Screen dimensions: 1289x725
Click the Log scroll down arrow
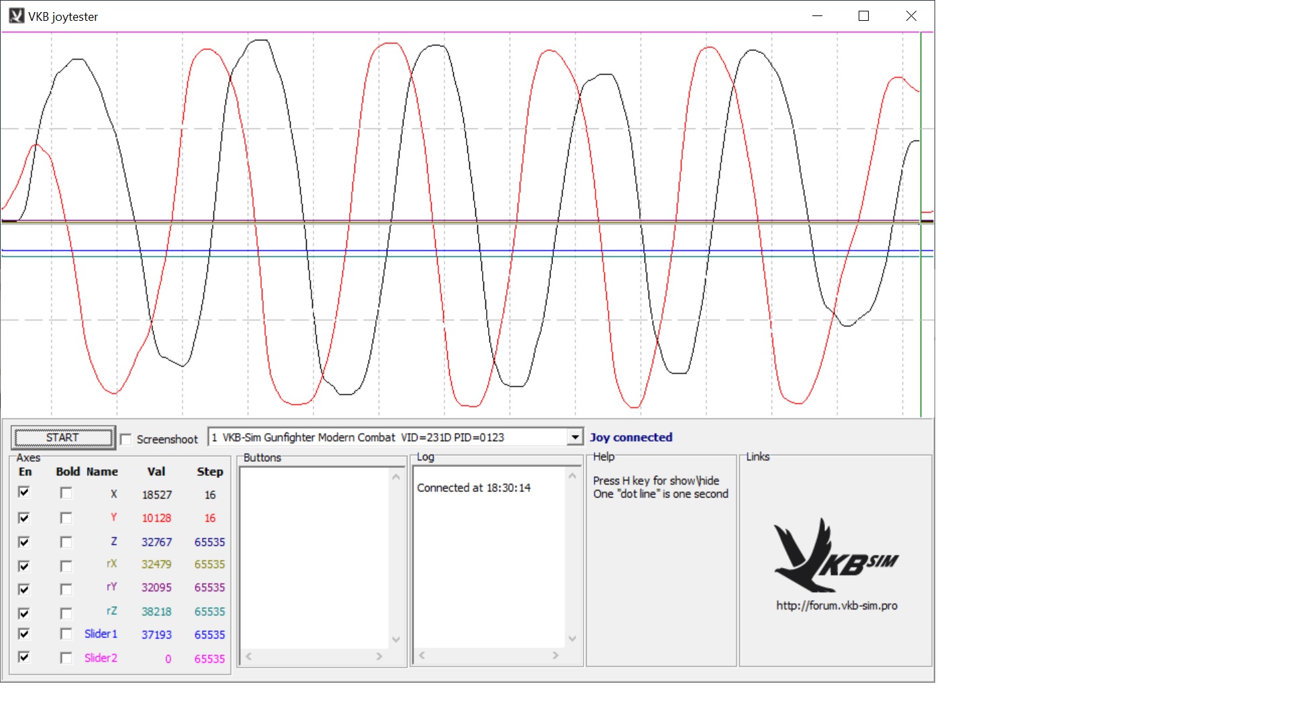pyautogui.click(x=573, y=639)
